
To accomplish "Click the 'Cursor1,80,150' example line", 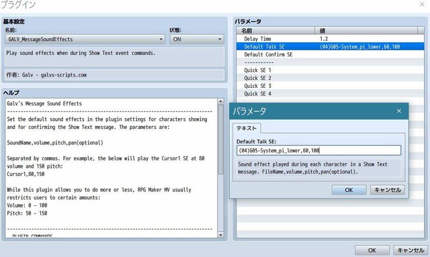I will click(26, 174).
